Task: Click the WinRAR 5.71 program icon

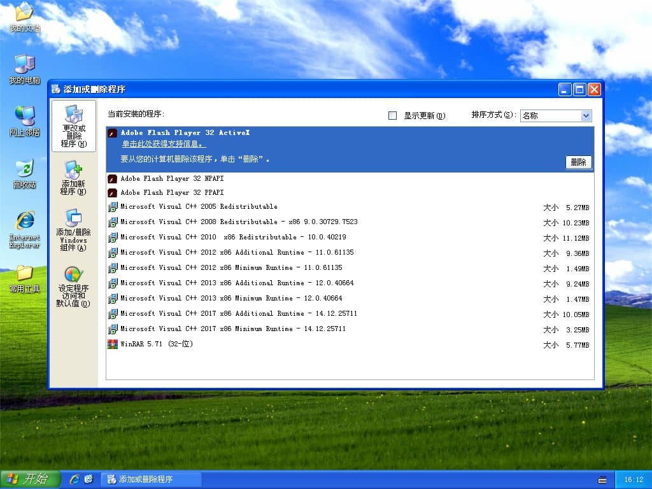Action: (x=113, y=344)
